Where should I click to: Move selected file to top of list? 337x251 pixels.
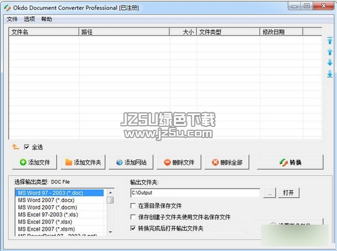(330, 40)
